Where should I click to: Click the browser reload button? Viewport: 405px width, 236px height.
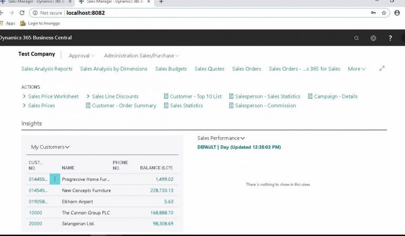click(22, 13)
